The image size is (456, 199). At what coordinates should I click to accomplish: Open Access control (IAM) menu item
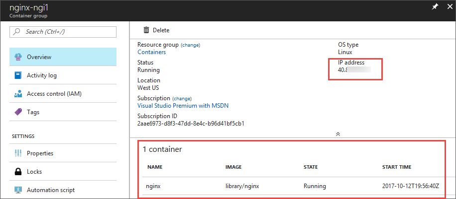[63, 94]
